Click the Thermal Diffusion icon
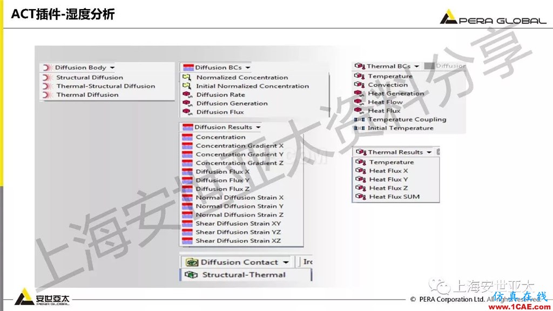 47,94
